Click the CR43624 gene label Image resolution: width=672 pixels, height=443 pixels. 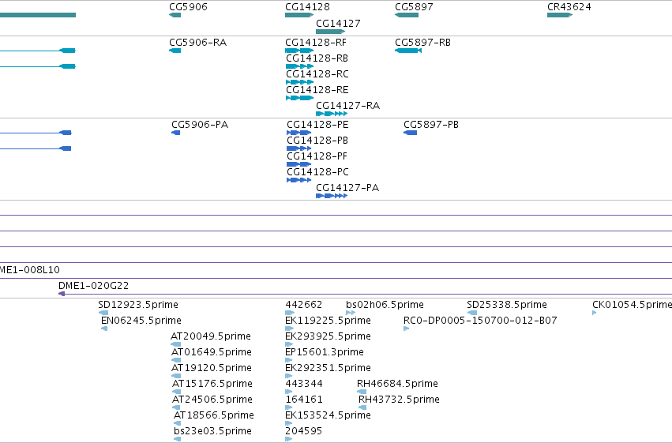pyautogui.click(x=569, y=7)
